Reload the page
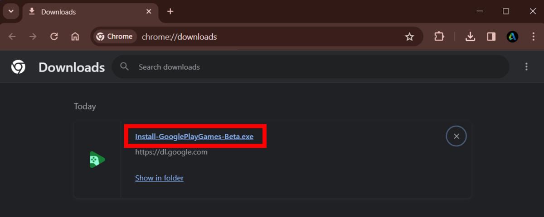Screen dimensions: 544x217 tap(54, 37)
